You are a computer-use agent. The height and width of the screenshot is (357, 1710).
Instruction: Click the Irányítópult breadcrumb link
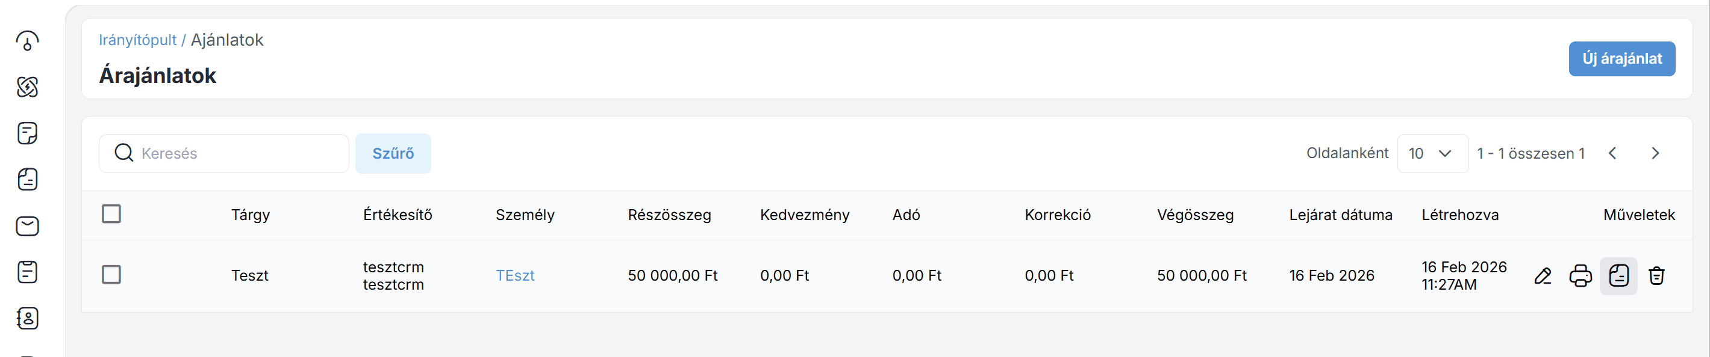pos(137,40)
